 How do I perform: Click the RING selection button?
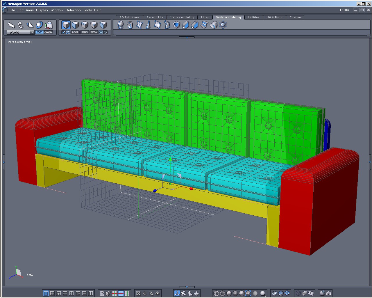tap(85, 32)
